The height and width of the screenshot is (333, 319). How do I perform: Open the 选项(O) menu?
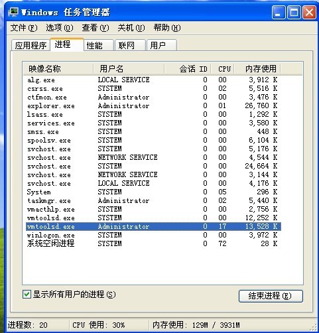point(60,28)
